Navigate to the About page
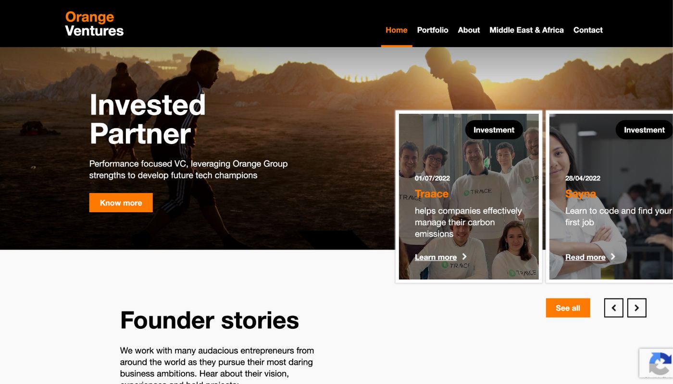Viewport: 673px width, 384px height. pos(469,30)
